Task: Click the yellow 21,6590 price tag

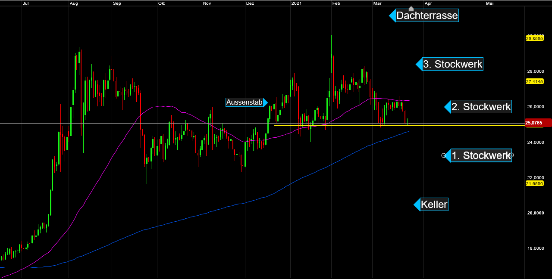Action: pos(534,183)
